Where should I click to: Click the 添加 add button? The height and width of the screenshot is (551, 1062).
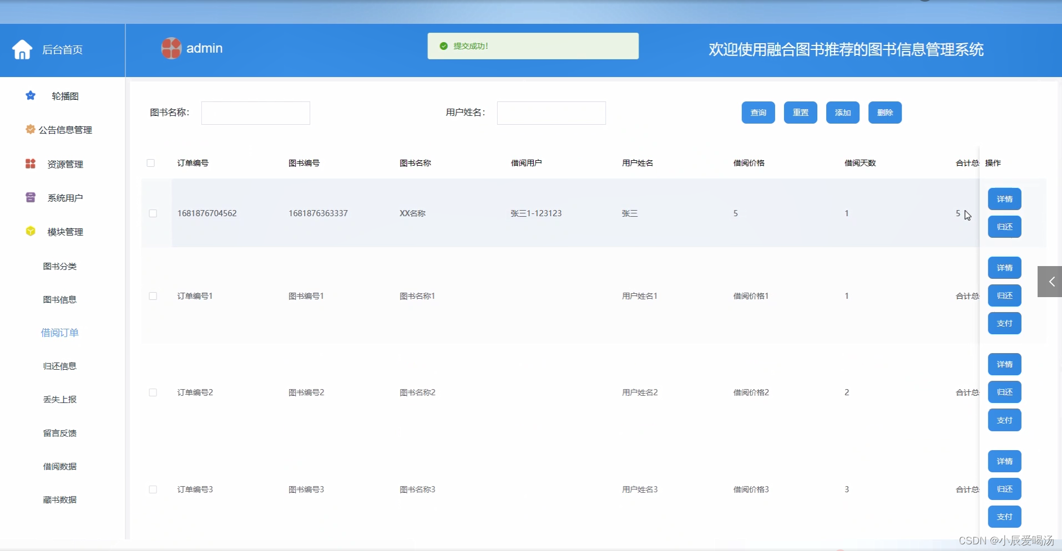point(842,113)
